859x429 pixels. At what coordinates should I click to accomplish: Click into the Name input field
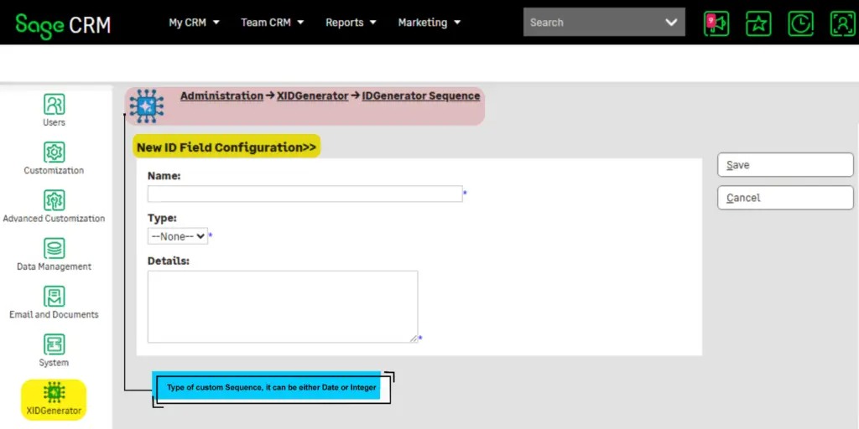(x=305, y=194)
